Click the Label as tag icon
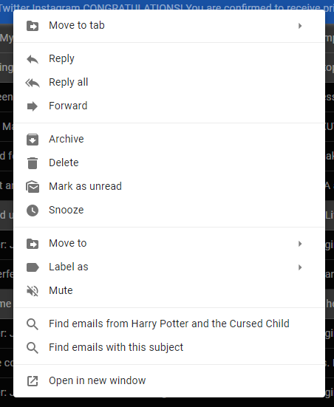 (x=33, y=267)
